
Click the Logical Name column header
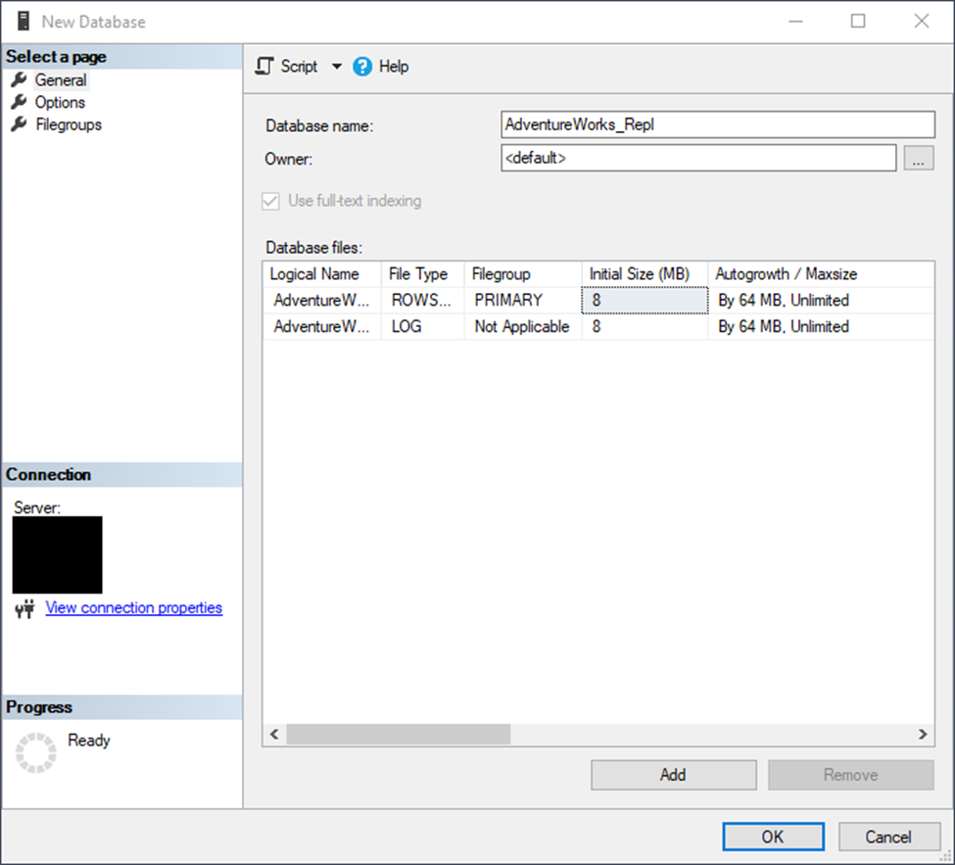(x=322, y=274)
